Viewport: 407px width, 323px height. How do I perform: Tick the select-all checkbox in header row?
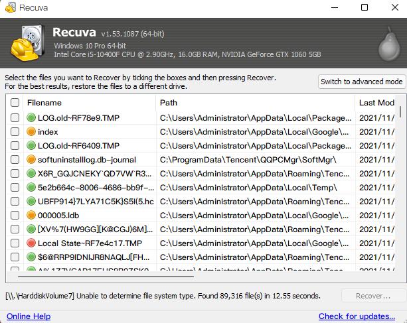(x=15, y=103)
